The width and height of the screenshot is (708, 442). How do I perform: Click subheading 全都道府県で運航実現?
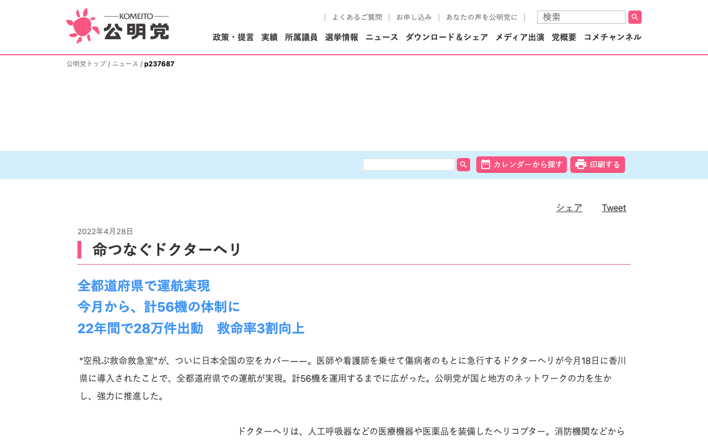144,286
